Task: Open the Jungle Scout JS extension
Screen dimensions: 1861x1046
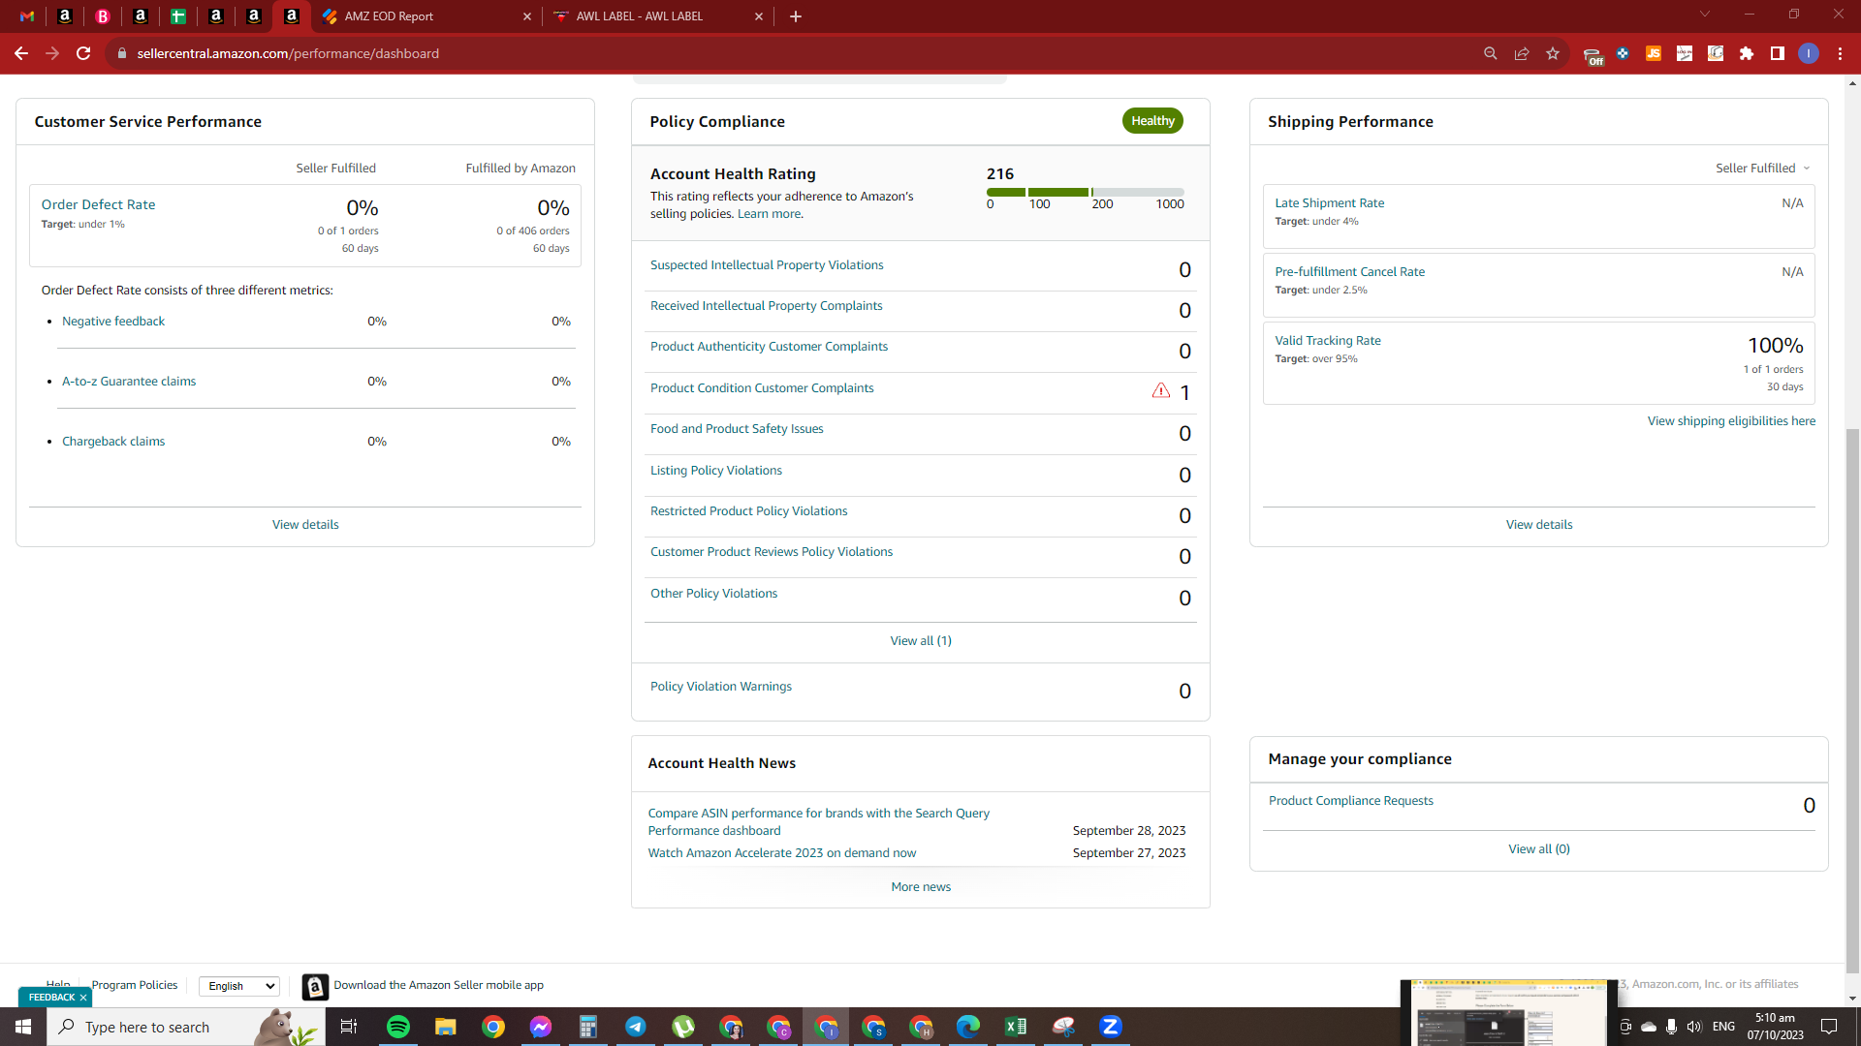Action: click(x=1654, y=53)
